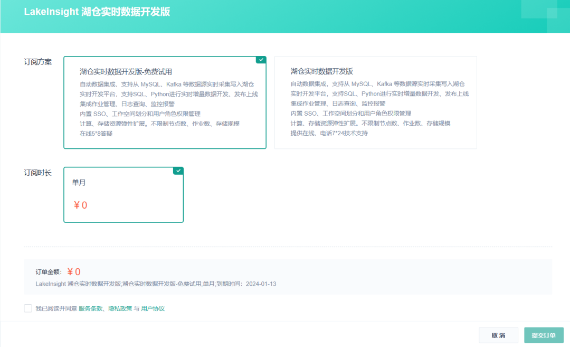
Task: Click the 订阅方案 label
Action: [38, 62]
